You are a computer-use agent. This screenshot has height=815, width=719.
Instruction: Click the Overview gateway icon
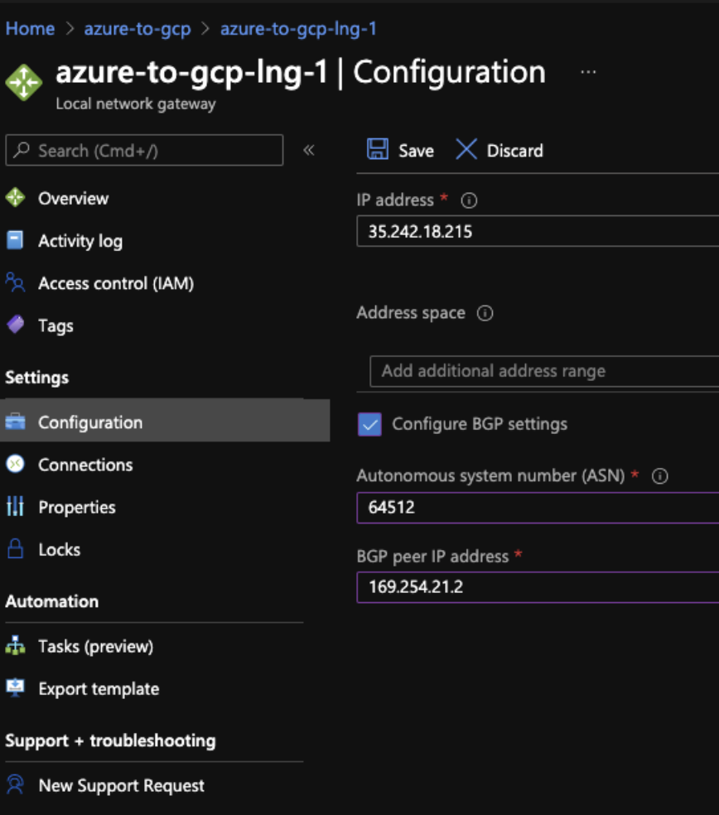coord(16,198)
